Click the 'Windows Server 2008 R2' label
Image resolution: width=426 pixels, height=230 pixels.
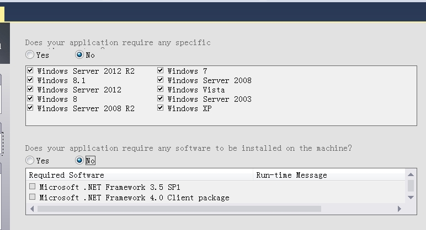click(86, 108)
